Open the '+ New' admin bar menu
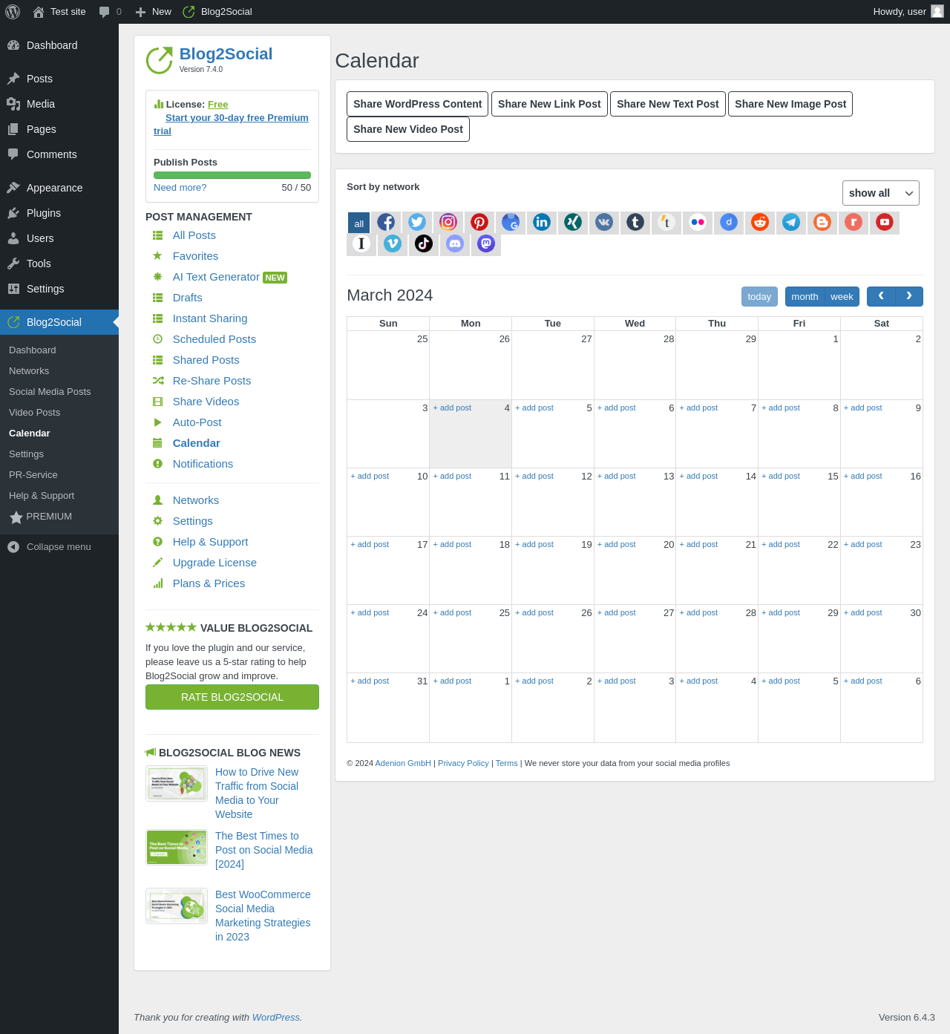Image resolution: width=950 pixels, height=1034 pixels. click(154, 12)
